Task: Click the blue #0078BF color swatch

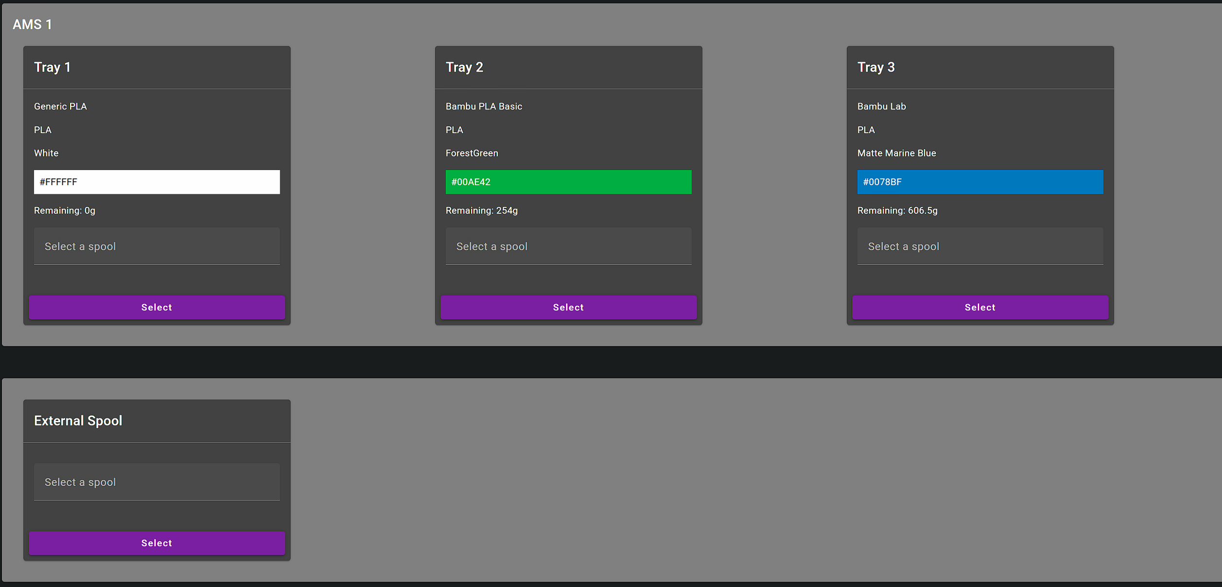Action: (x=980, y=182)
